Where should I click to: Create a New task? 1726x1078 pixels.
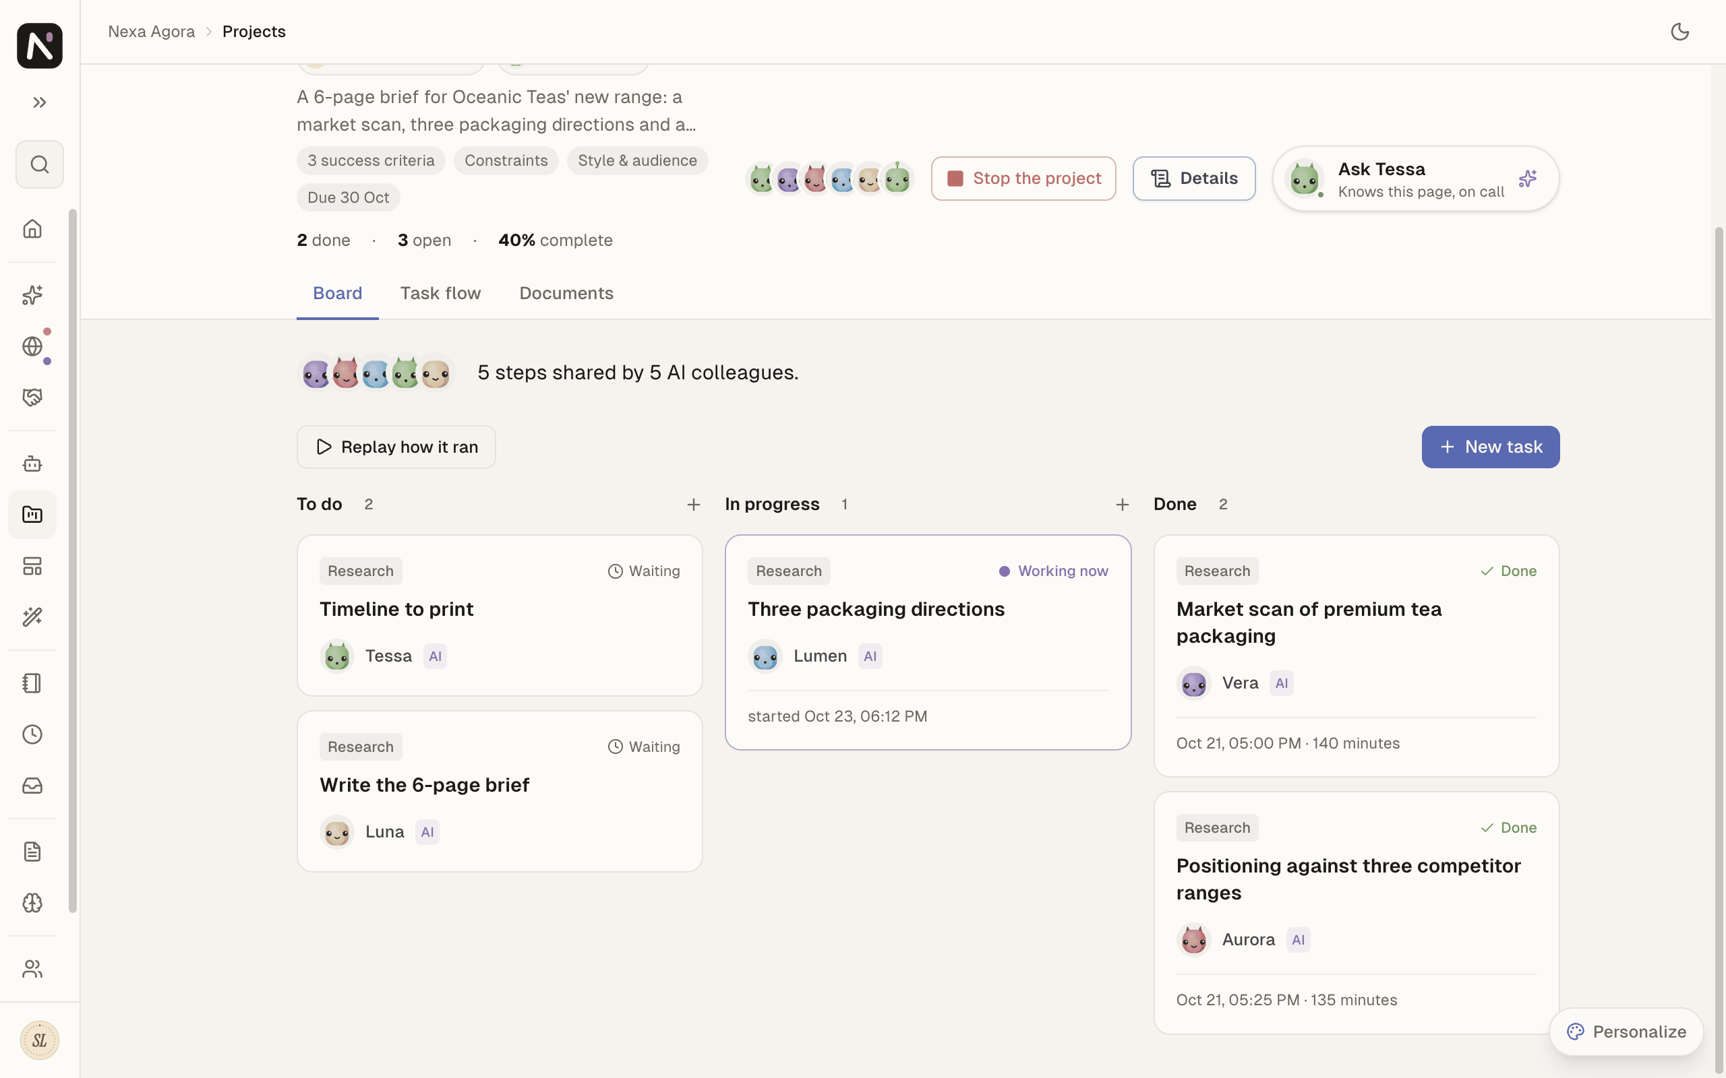click(1490, 447)
